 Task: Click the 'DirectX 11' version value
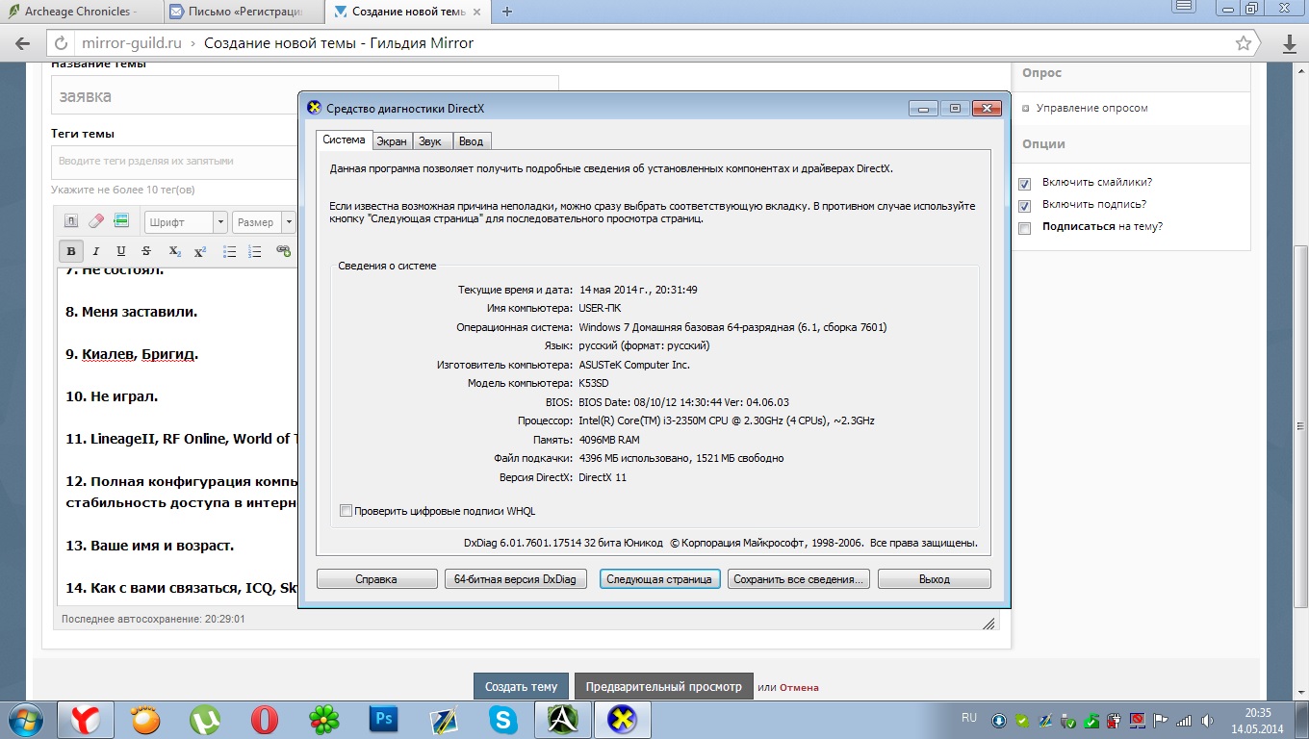(x=603, y=477)
